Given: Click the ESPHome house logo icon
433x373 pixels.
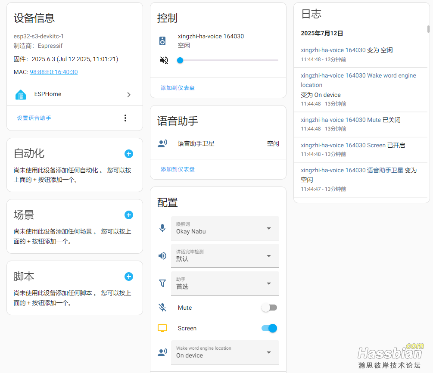Looking at the screenshot, I should [x=20, y=95].
